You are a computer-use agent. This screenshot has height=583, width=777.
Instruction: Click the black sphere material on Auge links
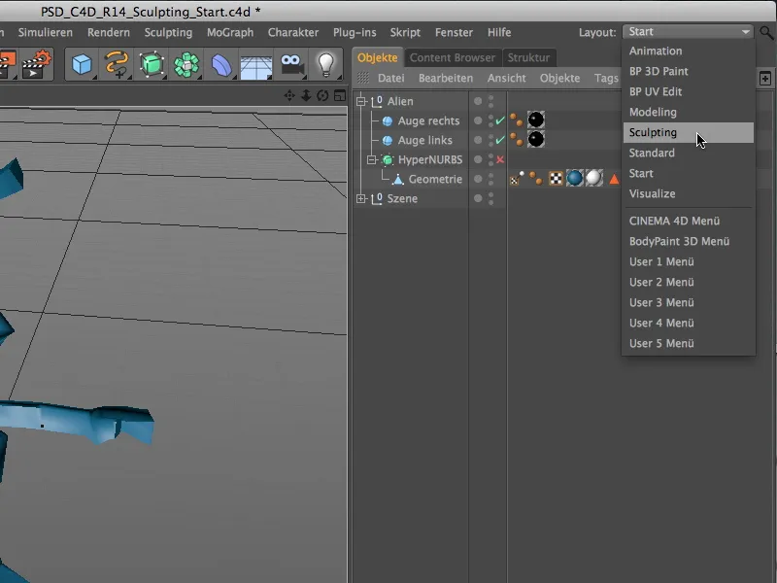[536, 137]
